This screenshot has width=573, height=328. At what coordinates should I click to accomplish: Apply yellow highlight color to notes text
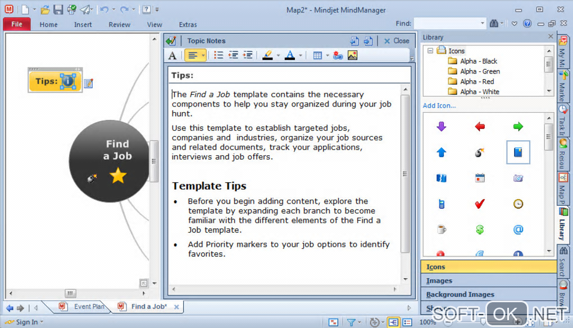pyautogui.click(x=267, y=56)
